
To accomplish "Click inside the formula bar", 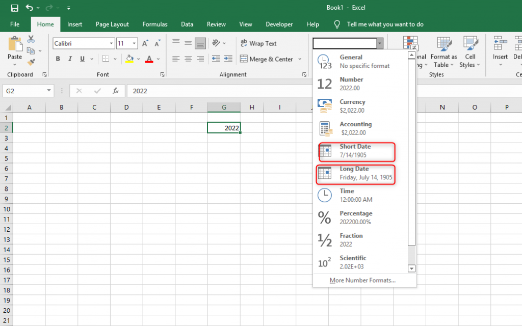I will [x=204, y=92].
